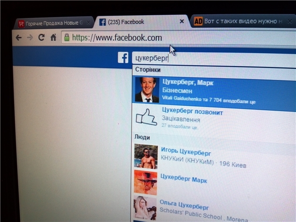
Task: Click the КНУКиИ (КНУКиМ) · 196 Киев text
Action: coord(203,162)
